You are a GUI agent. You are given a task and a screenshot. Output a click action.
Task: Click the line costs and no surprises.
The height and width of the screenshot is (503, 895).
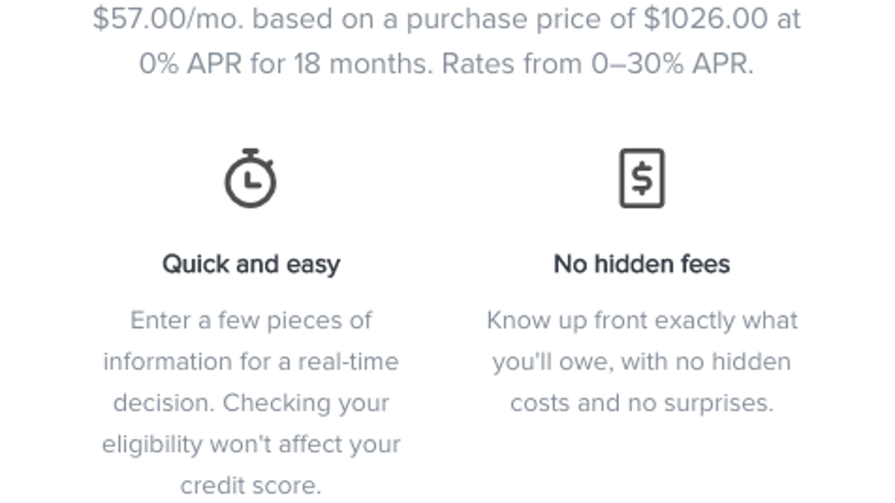pyautogui.click(x=642, y=403)
